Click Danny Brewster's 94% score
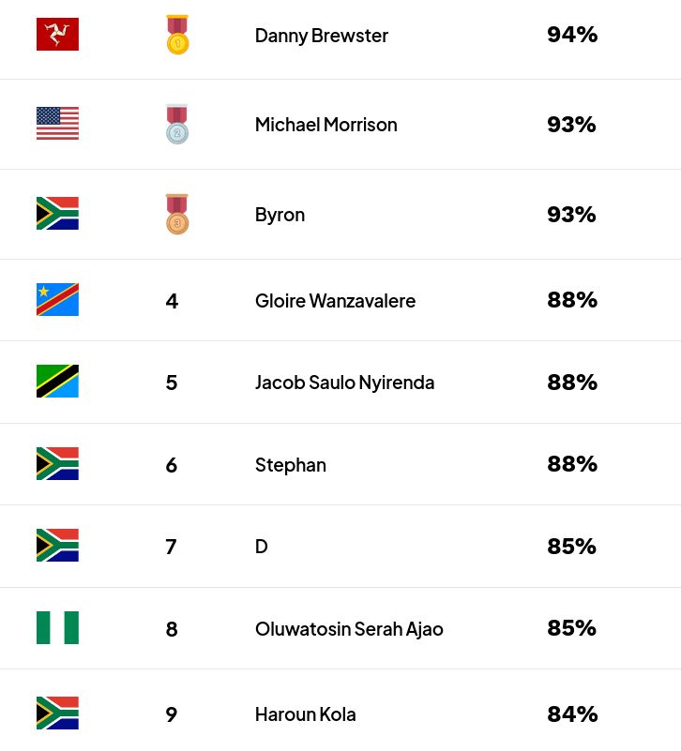This screenshot has width=681, height=751. 572,35
